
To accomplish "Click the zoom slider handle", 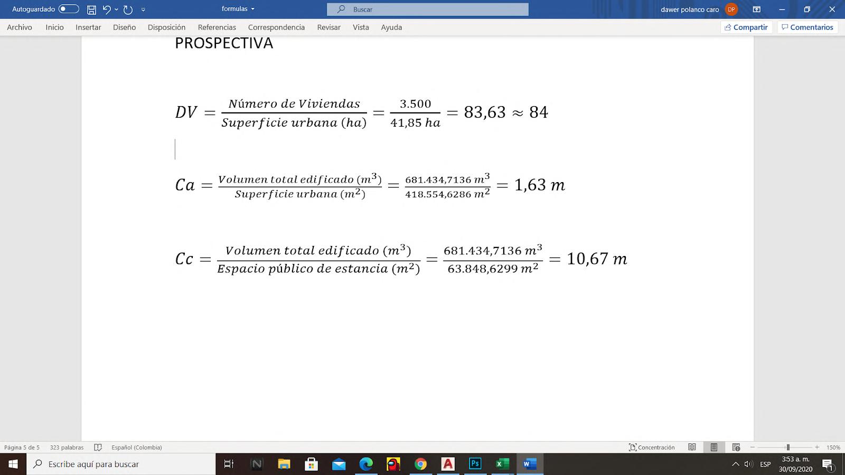I will [788, 448].
